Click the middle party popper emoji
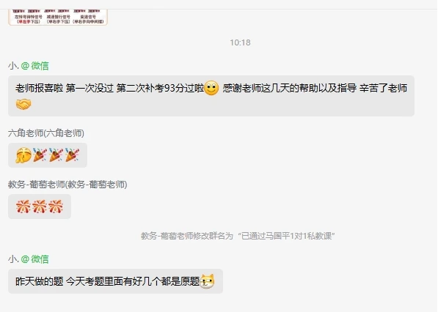 tap(56, 155)
